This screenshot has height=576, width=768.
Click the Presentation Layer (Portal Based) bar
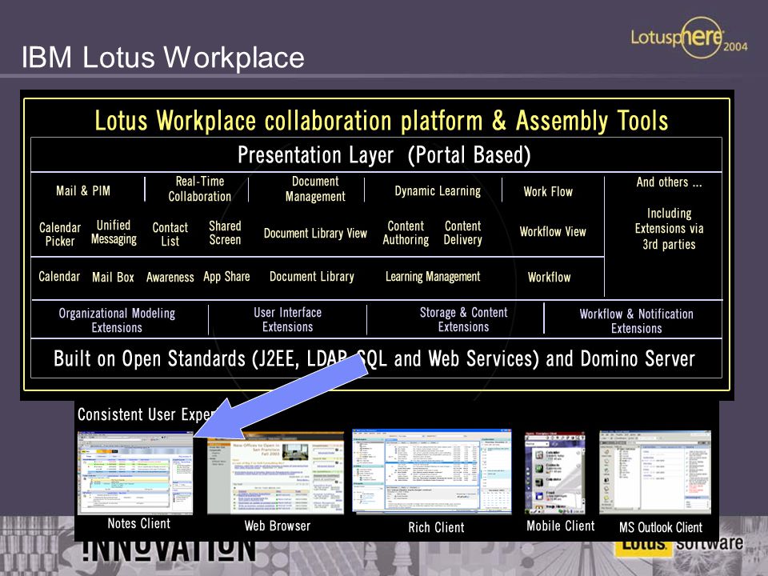tap(376, 154)
